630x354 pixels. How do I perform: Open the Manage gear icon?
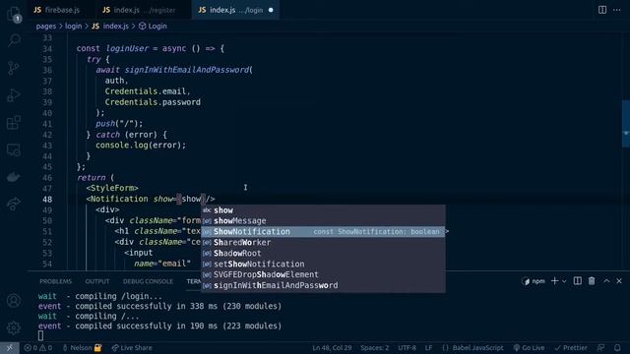pyautogui.click(x=14, y=327)
